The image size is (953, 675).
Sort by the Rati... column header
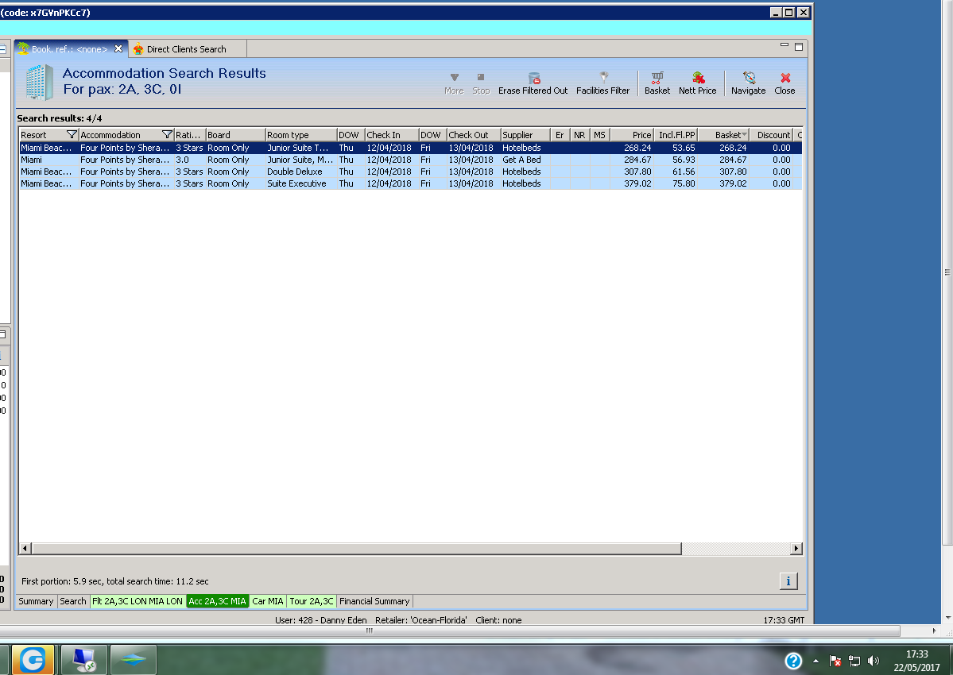190,135
